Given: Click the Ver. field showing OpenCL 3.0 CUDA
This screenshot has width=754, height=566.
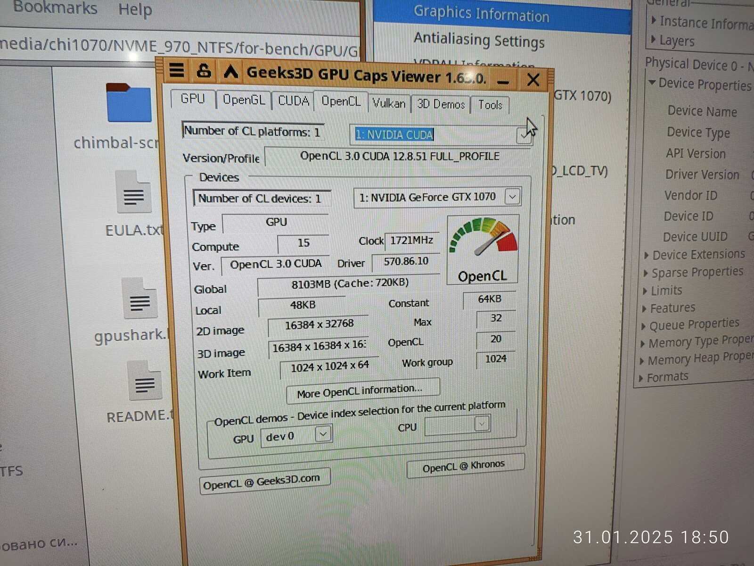Looking at the screenshot, I should tap(275, 264).
